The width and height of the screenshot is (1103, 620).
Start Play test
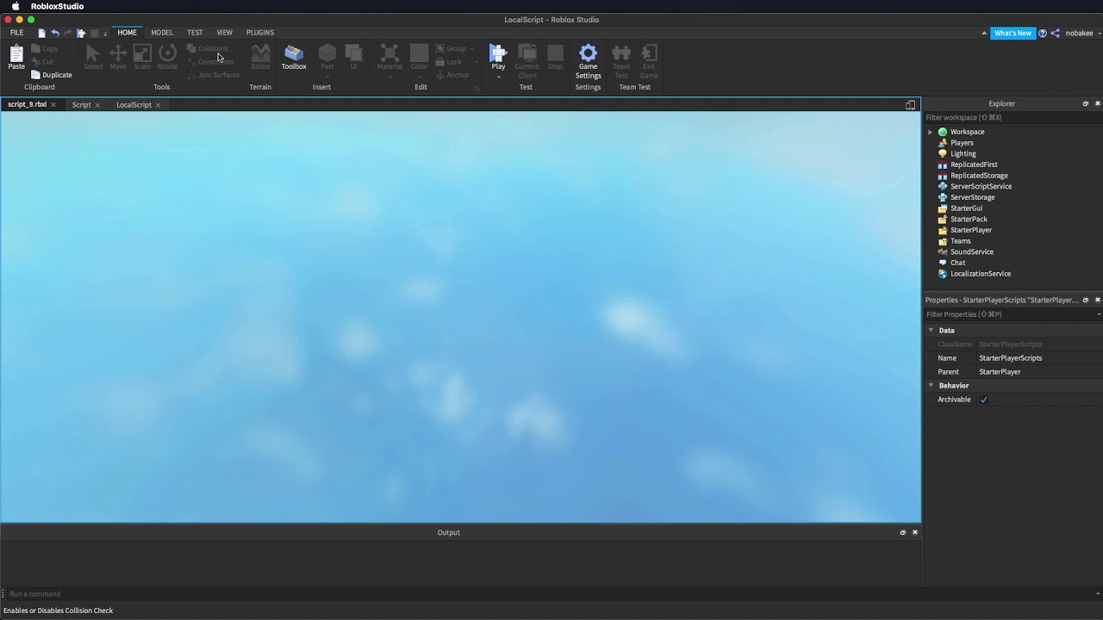click(x=498, y=57)
